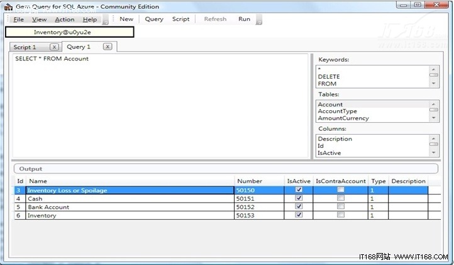Click the Refresh toolbar button
Screen dimensions: 454x265
coord(215,19)
